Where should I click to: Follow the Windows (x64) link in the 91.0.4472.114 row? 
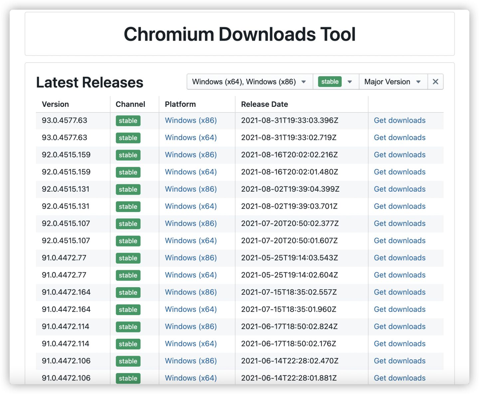point(191,344)
